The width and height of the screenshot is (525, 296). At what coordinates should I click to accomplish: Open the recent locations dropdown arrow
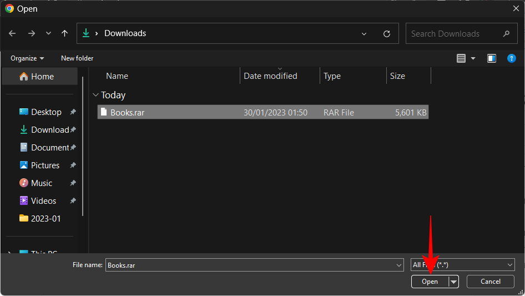coord(48,34)
